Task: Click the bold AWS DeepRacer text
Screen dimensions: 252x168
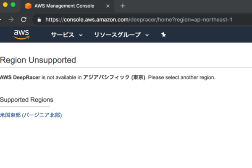Action: tap(20, 78)
